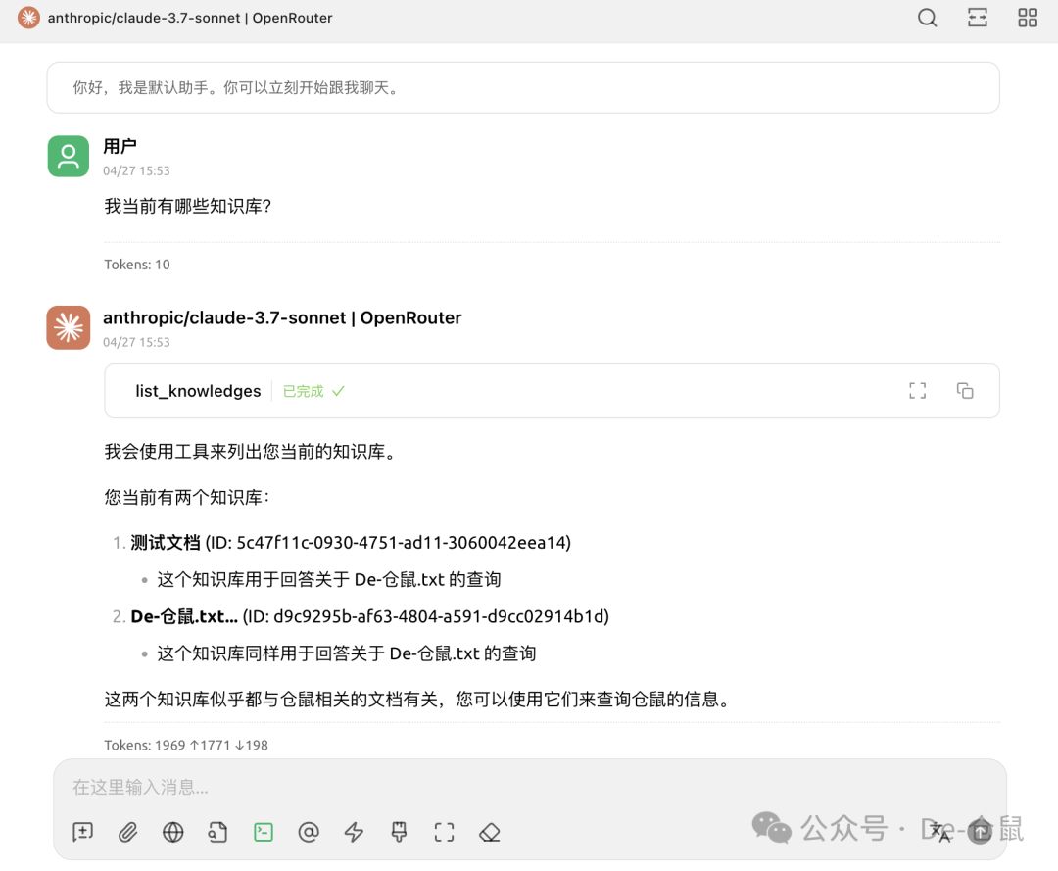The image size is (1058, 871).
Task: Expand the list_knowledges tool call details
Action: click(917, 390)
